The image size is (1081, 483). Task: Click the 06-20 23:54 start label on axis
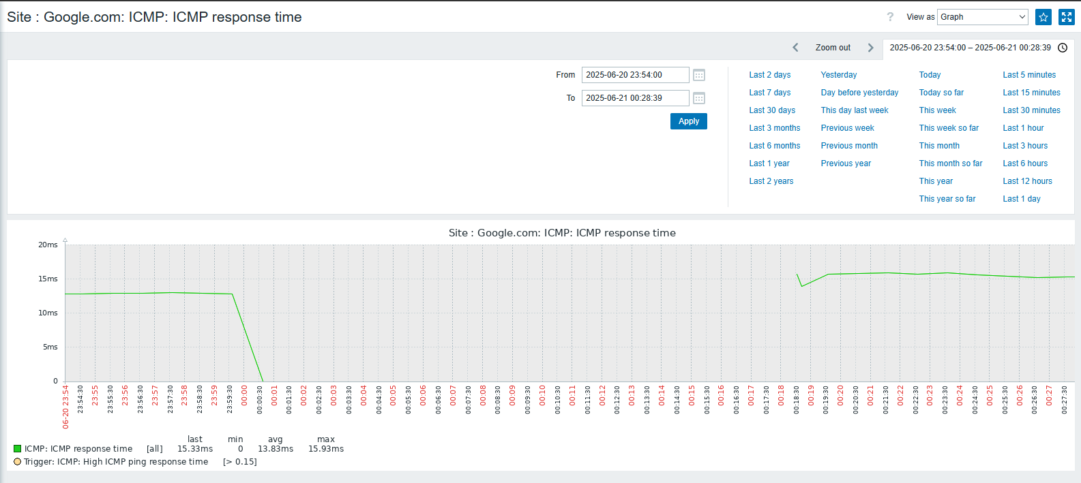click(x=65, y=407)
